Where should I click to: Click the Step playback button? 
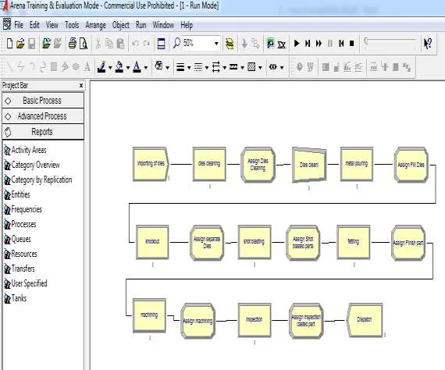coord(308,44)
